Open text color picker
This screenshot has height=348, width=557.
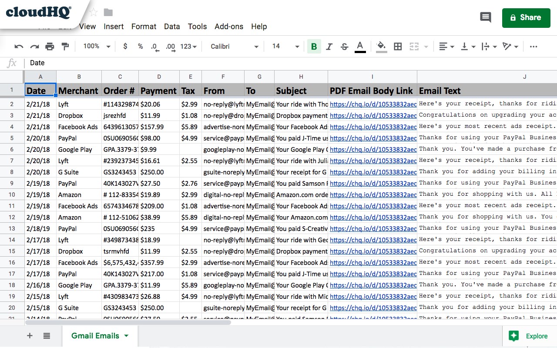click(360, 47)
